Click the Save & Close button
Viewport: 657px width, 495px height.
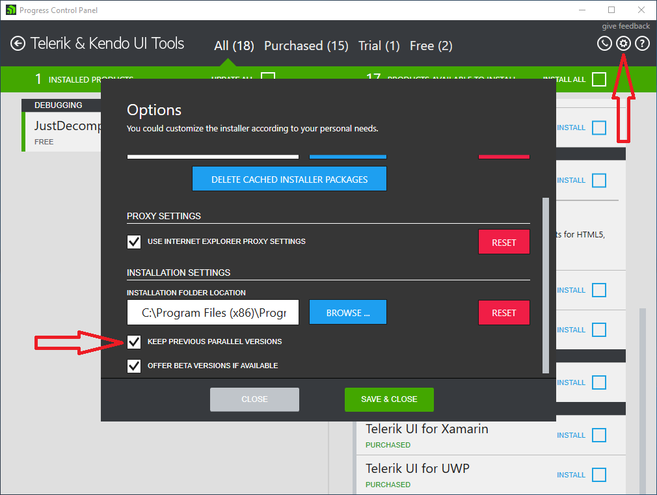pos(389,399)
